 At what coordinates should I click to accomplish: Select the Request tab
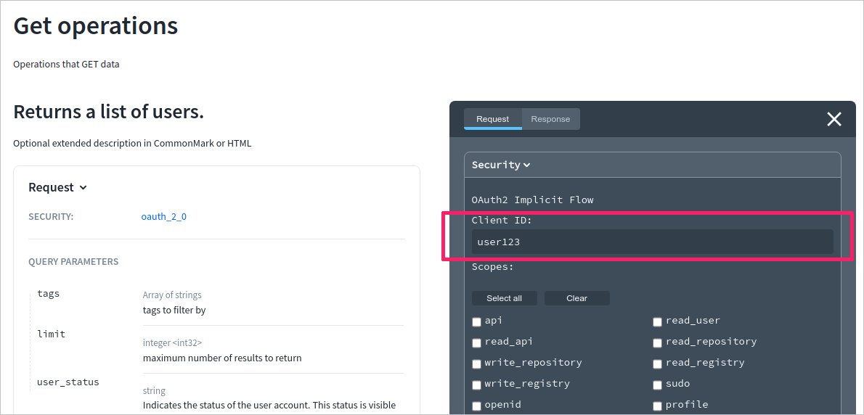tap(493, 119)
